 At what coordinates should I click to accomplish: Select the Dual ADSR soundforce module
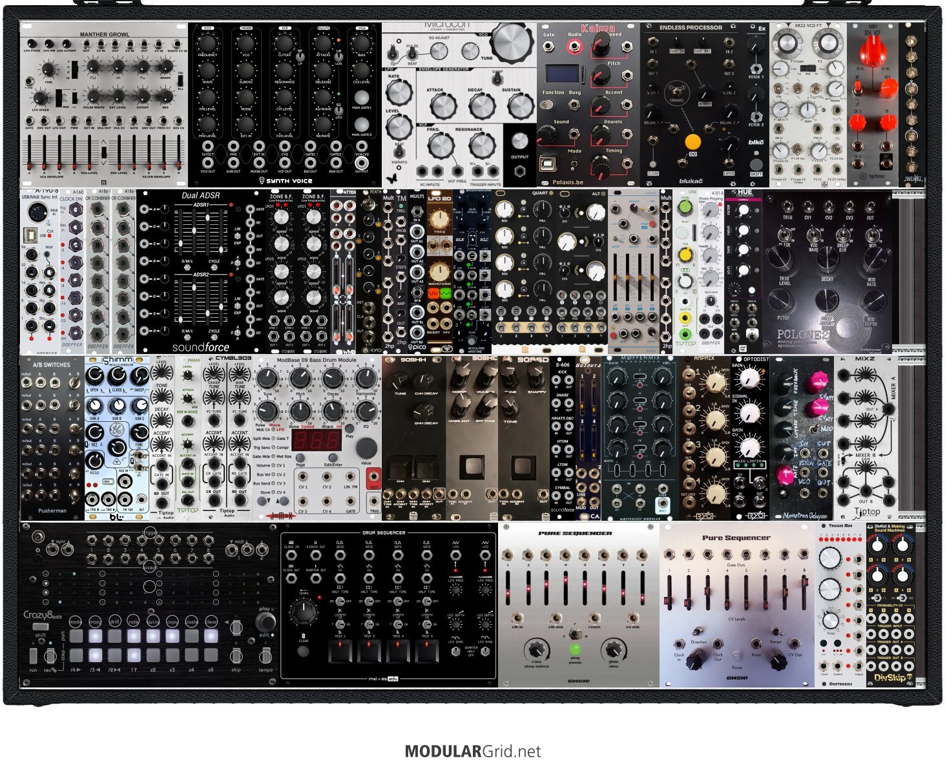[201, 271]
